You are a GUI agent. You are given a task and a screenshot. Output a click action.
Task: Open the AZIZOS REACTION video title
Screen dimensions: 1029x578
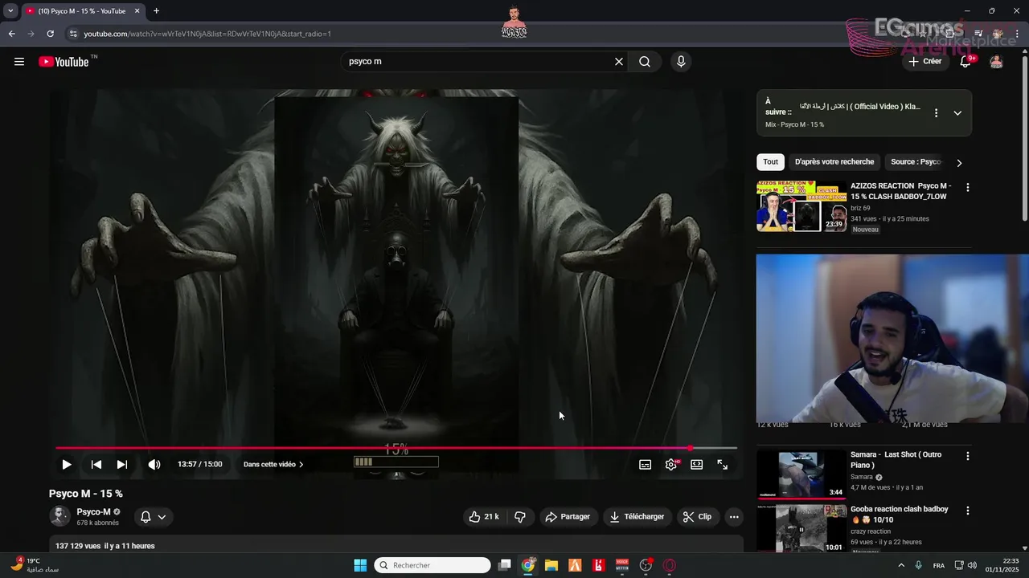(x=900, y=191)
